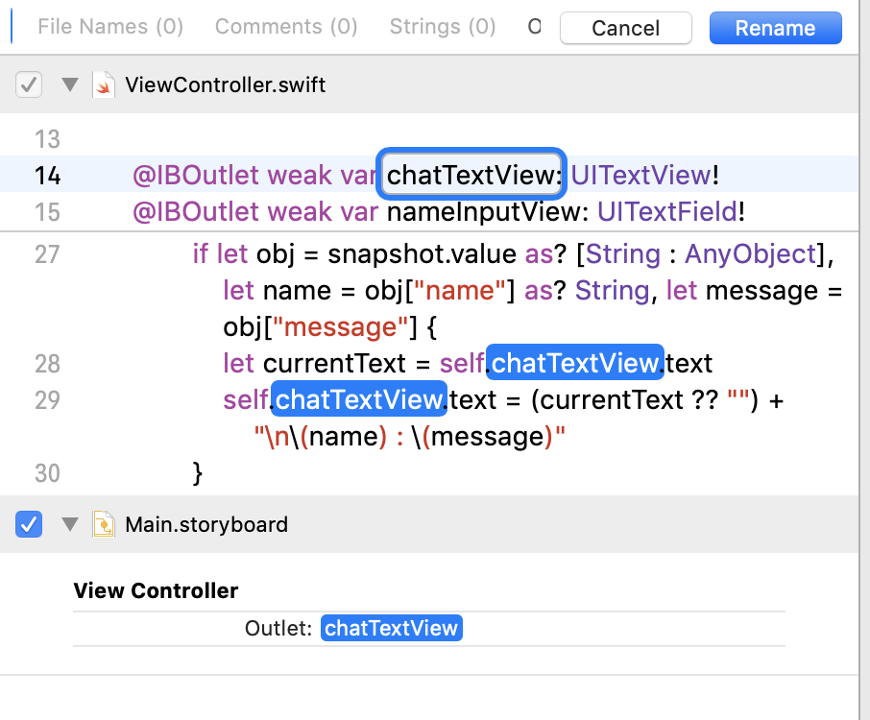The image size is (870, 720).
Task: Click the chatTextView rename field on line 14
Action: click(471, 175)
